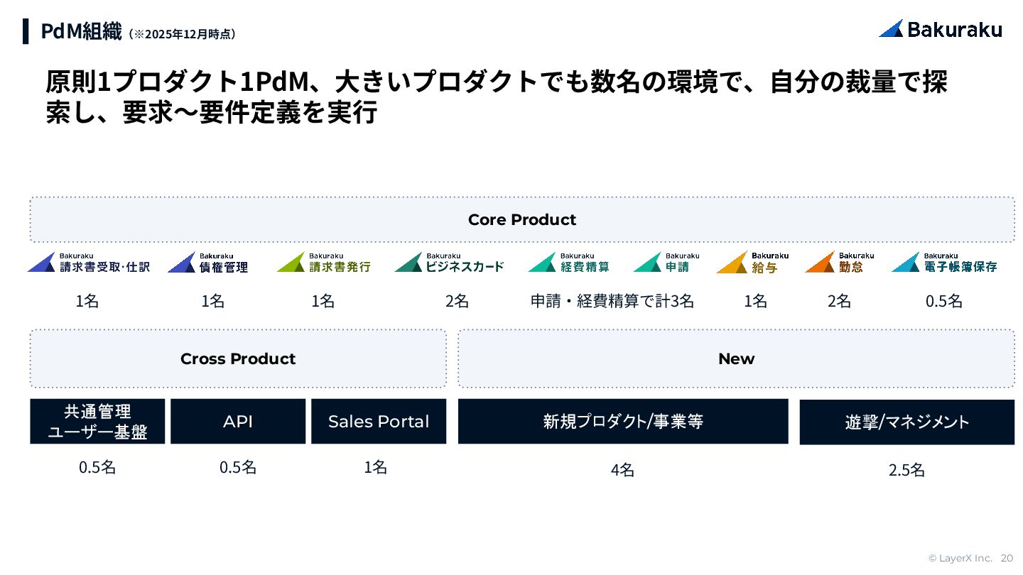This screenshot has width=1023, height=575.
Task: Click the 遊撃/マネジメント box
Action: [907, 422]
